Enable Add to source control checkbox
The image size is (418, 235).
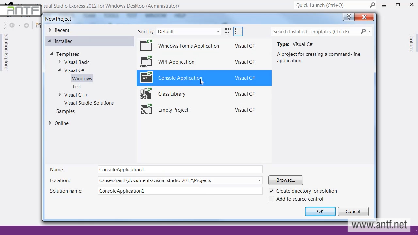pos(271,199)
